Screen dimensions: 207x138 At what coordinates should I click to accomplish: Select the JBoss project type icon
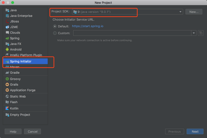7,21
